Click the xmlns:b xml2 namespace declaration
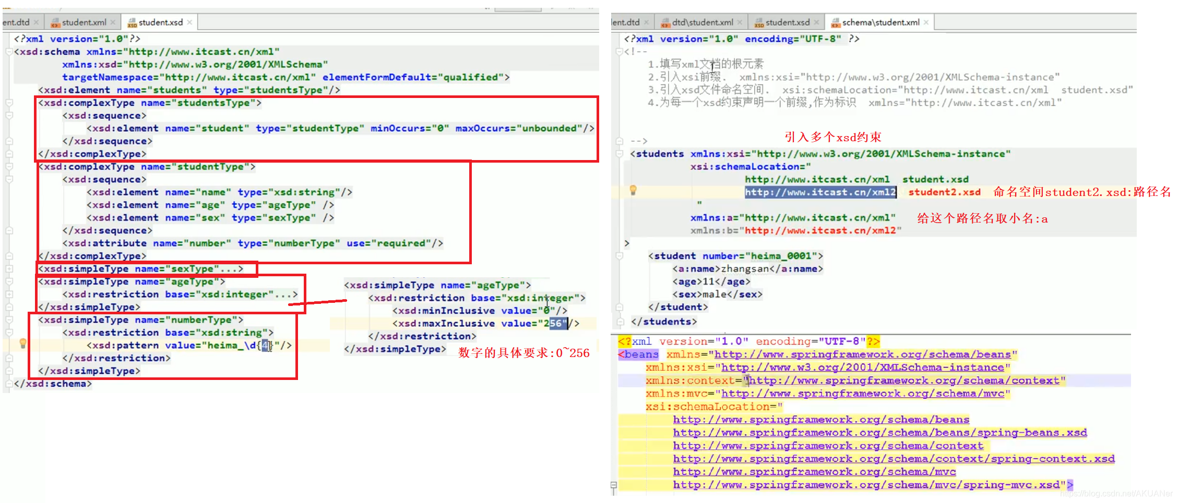 tap(796, 230)
